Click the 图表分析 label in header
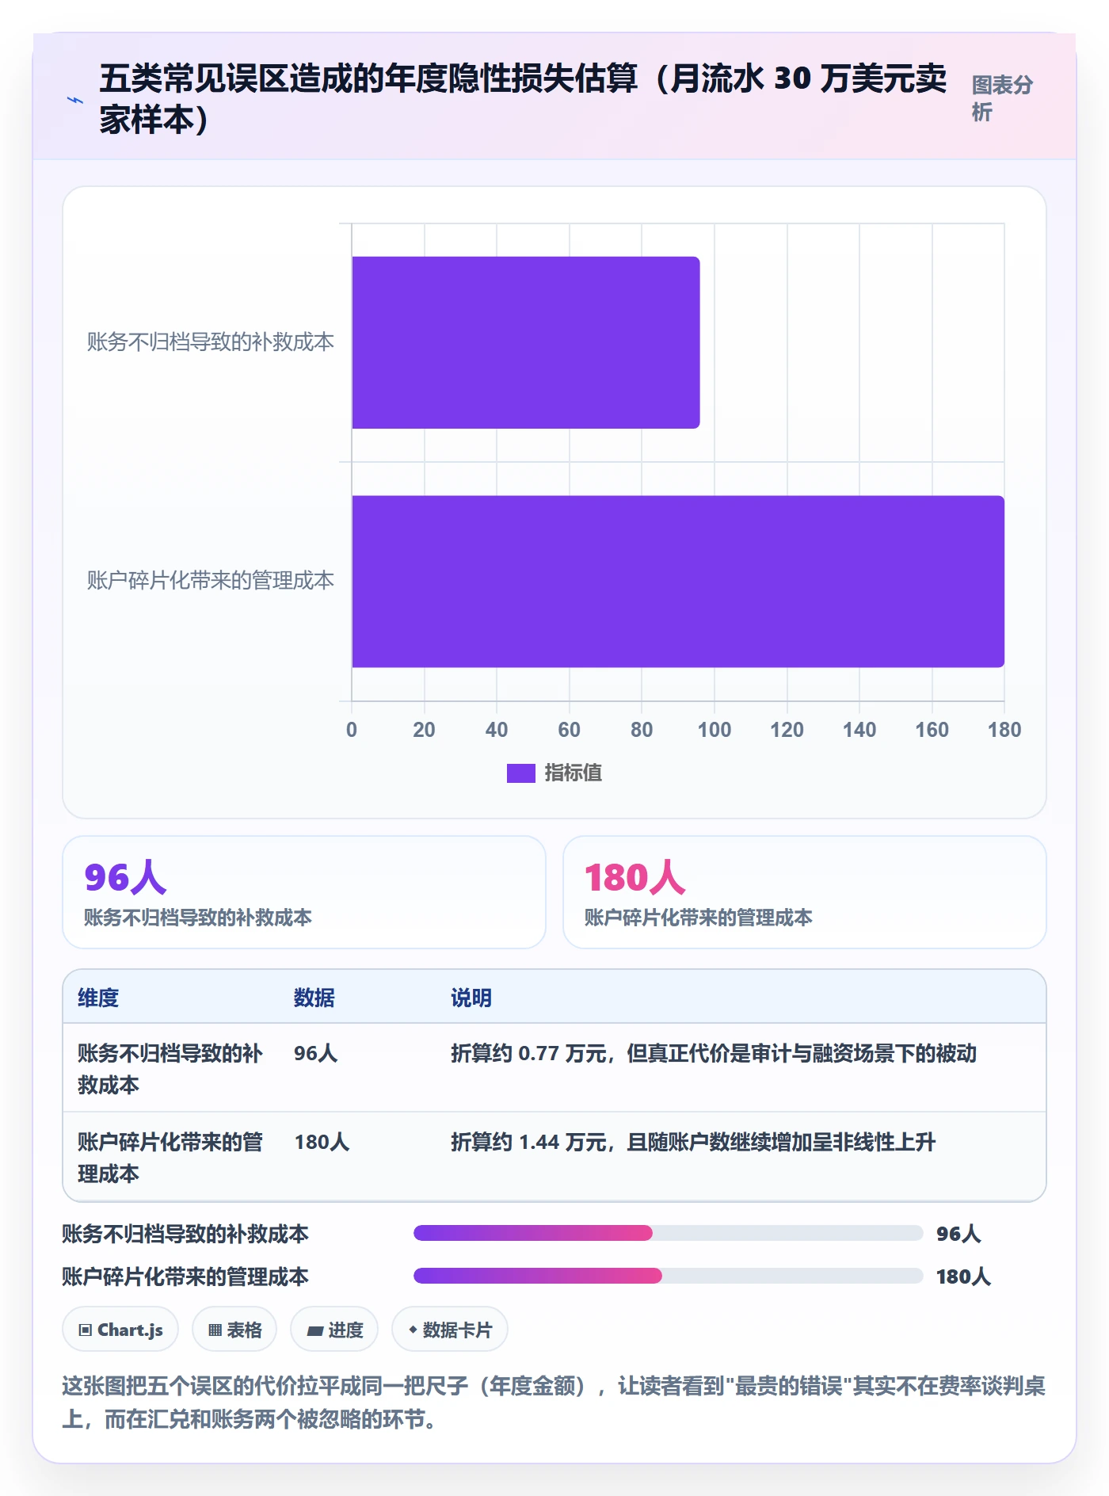 click(x=1002, y=98)
